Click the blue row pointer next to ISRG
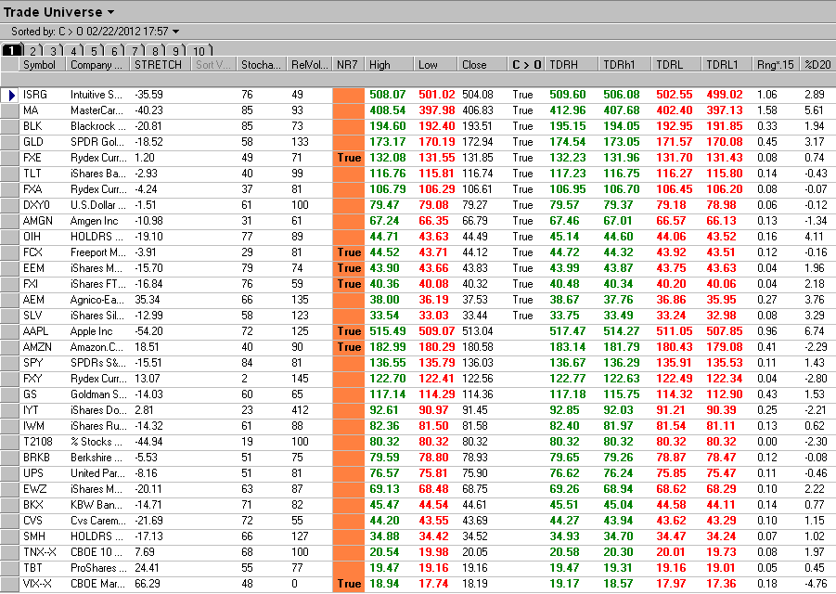This screenshot has height=594, width=836. coord(10,95)
